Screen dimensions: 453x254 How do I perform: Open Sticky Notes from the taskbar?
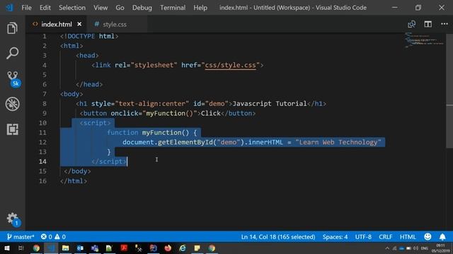pos(197,248)
